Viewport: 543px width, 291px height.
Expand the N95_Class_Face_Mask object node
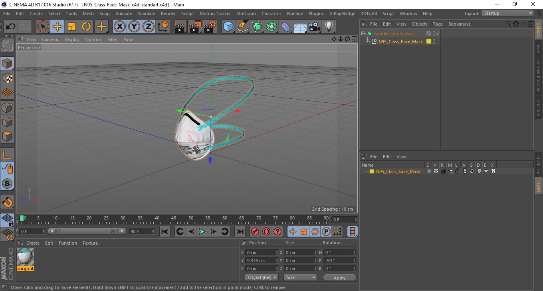click(367, 42)
